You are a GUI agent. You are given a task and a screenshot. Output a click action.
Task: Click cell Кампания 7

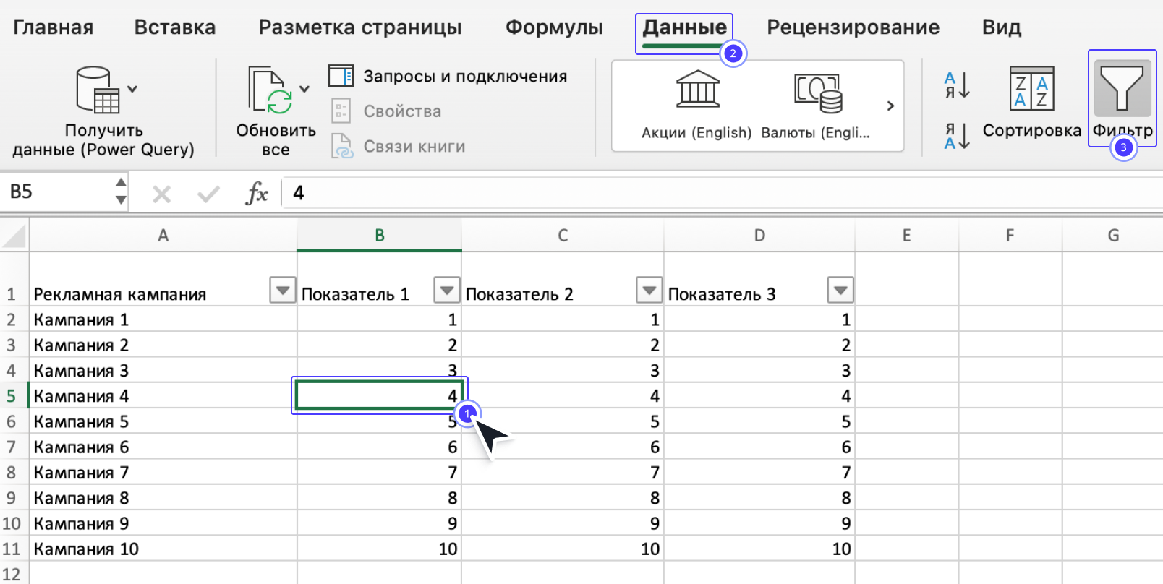pyautogui.click(x=163, y=473)
